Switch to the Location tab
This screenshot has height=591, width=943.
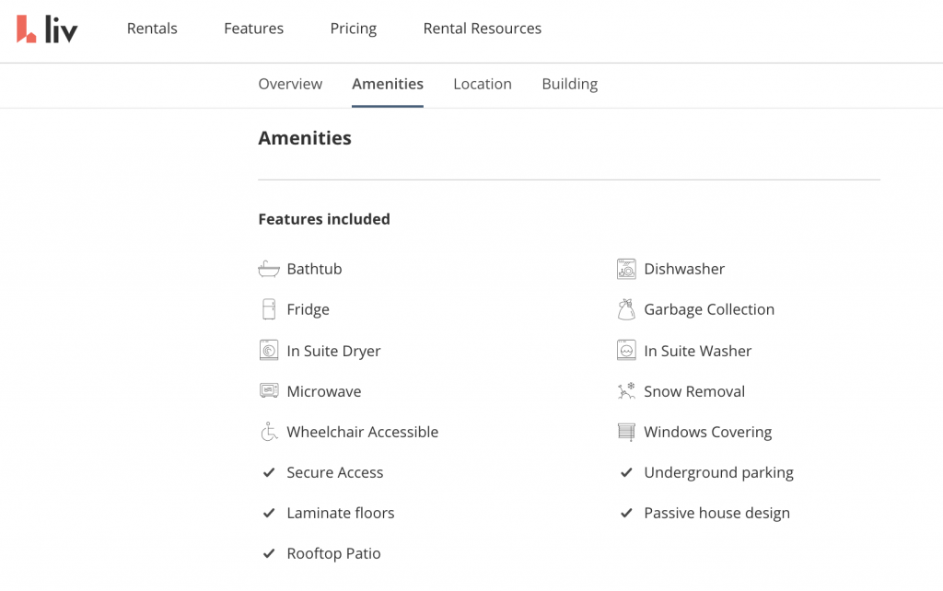pos(483,84)
